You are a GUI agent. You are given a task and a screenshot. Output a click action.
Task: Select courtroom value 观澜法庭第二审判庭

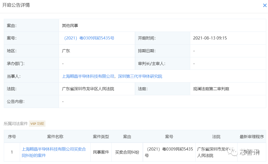click(211, 89)
